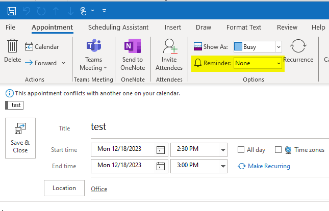Open the File tab

[x=10, y=27]
